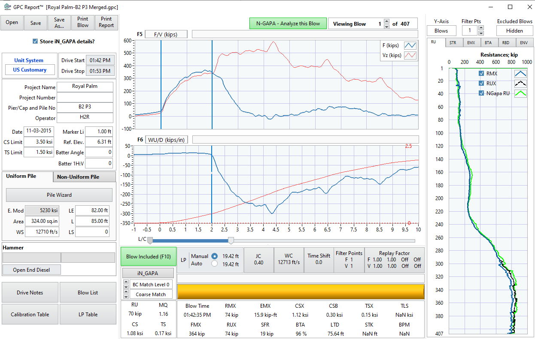Click the left L/C slider handle
Screen dimensions: 535x339
click(150, 241)
